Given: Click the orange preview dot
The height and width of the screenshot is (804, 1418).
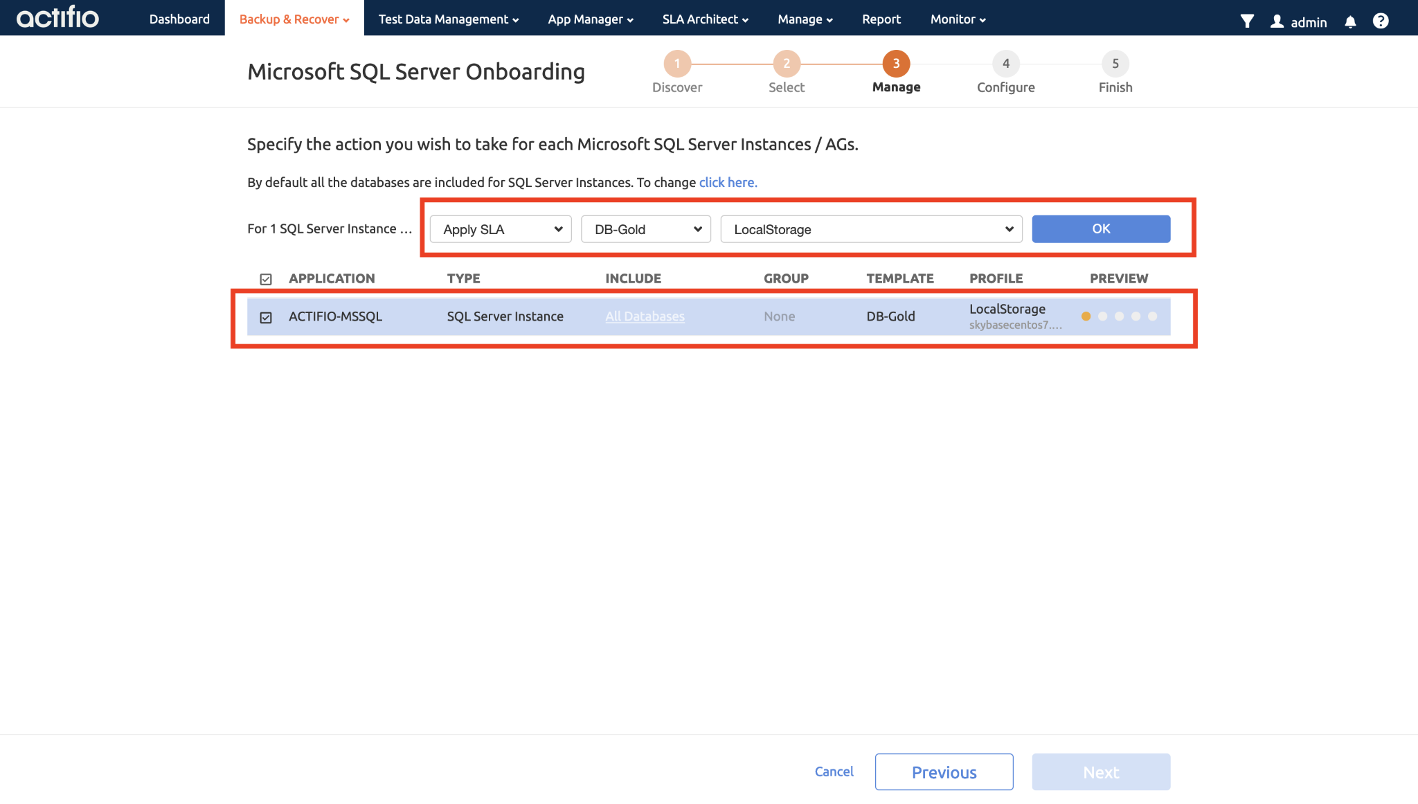Looking at the screenshot, I should [x=1086, y=316].
